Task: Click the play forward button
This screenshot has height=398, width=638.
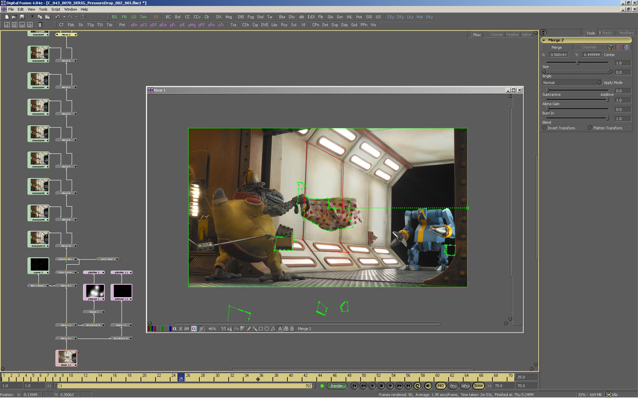Action: point(390,386)
